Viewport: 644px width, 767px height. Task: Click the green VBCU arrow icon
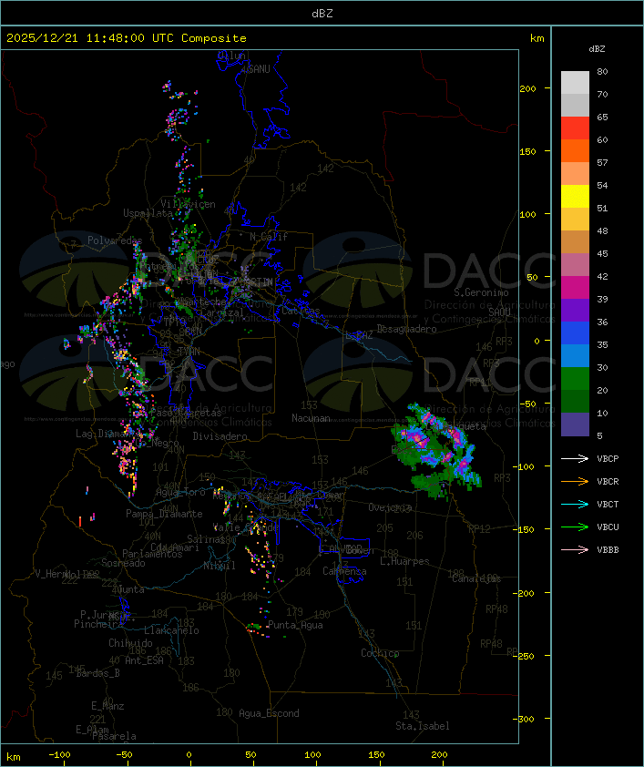click(575, 527)
